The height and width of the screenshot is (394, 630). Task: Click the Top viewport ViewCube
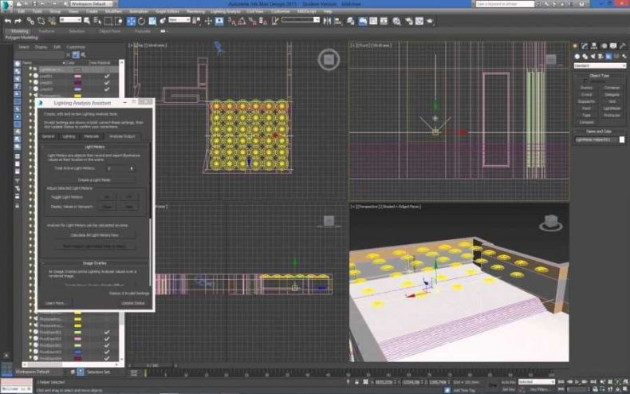point(329,60)
